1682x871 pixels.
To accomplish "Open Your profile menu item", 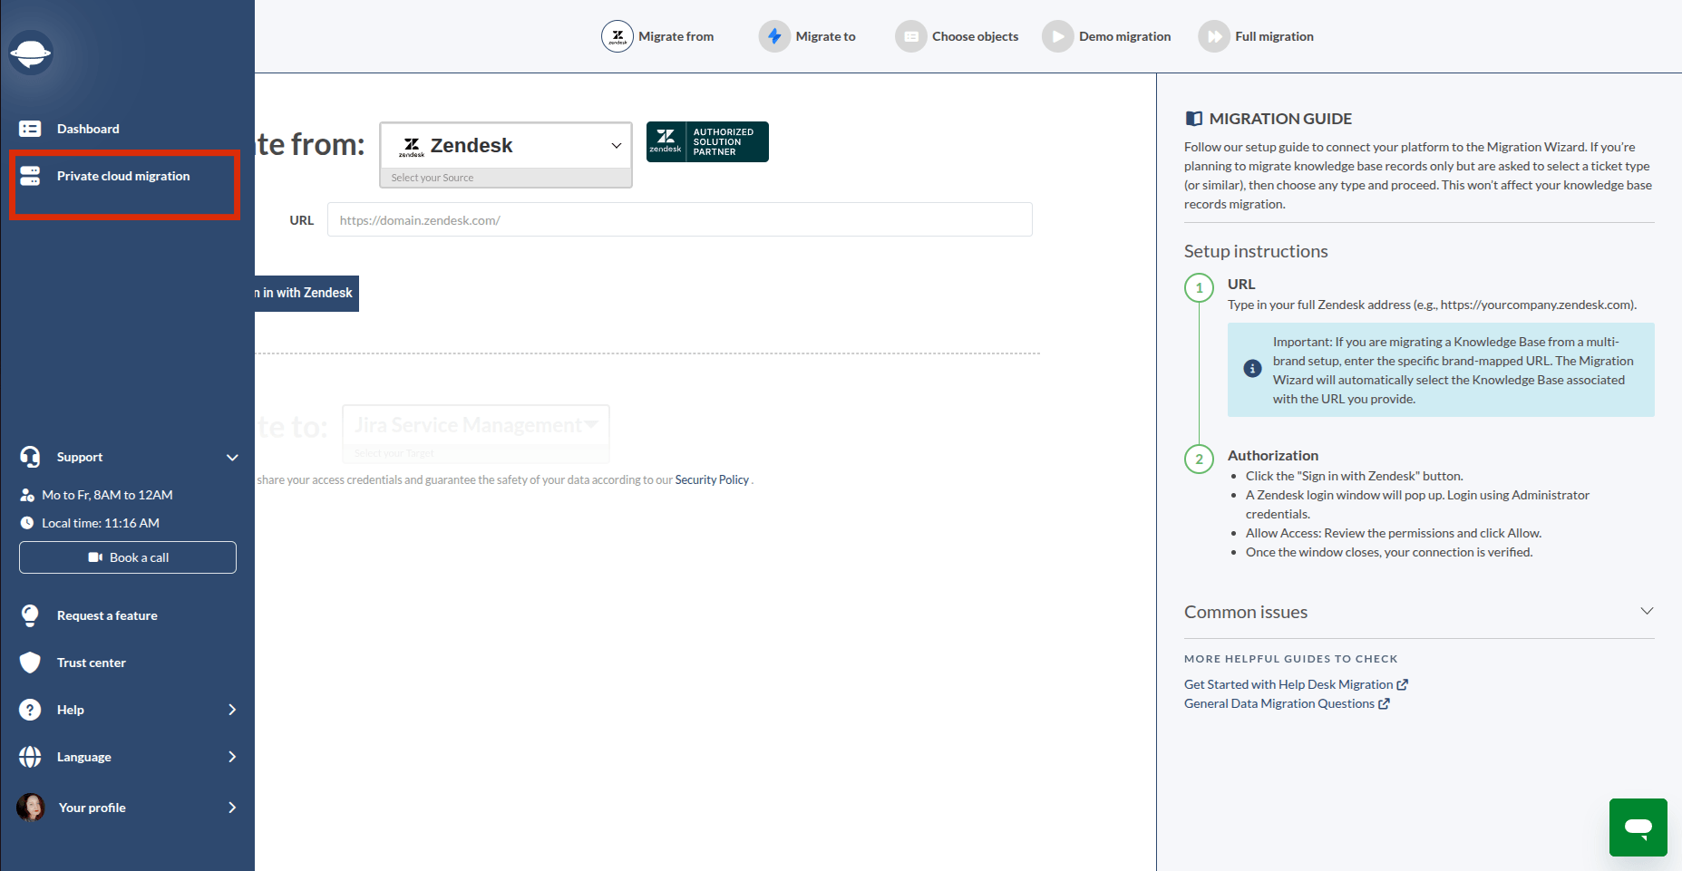I will click(x=92, y=808).
